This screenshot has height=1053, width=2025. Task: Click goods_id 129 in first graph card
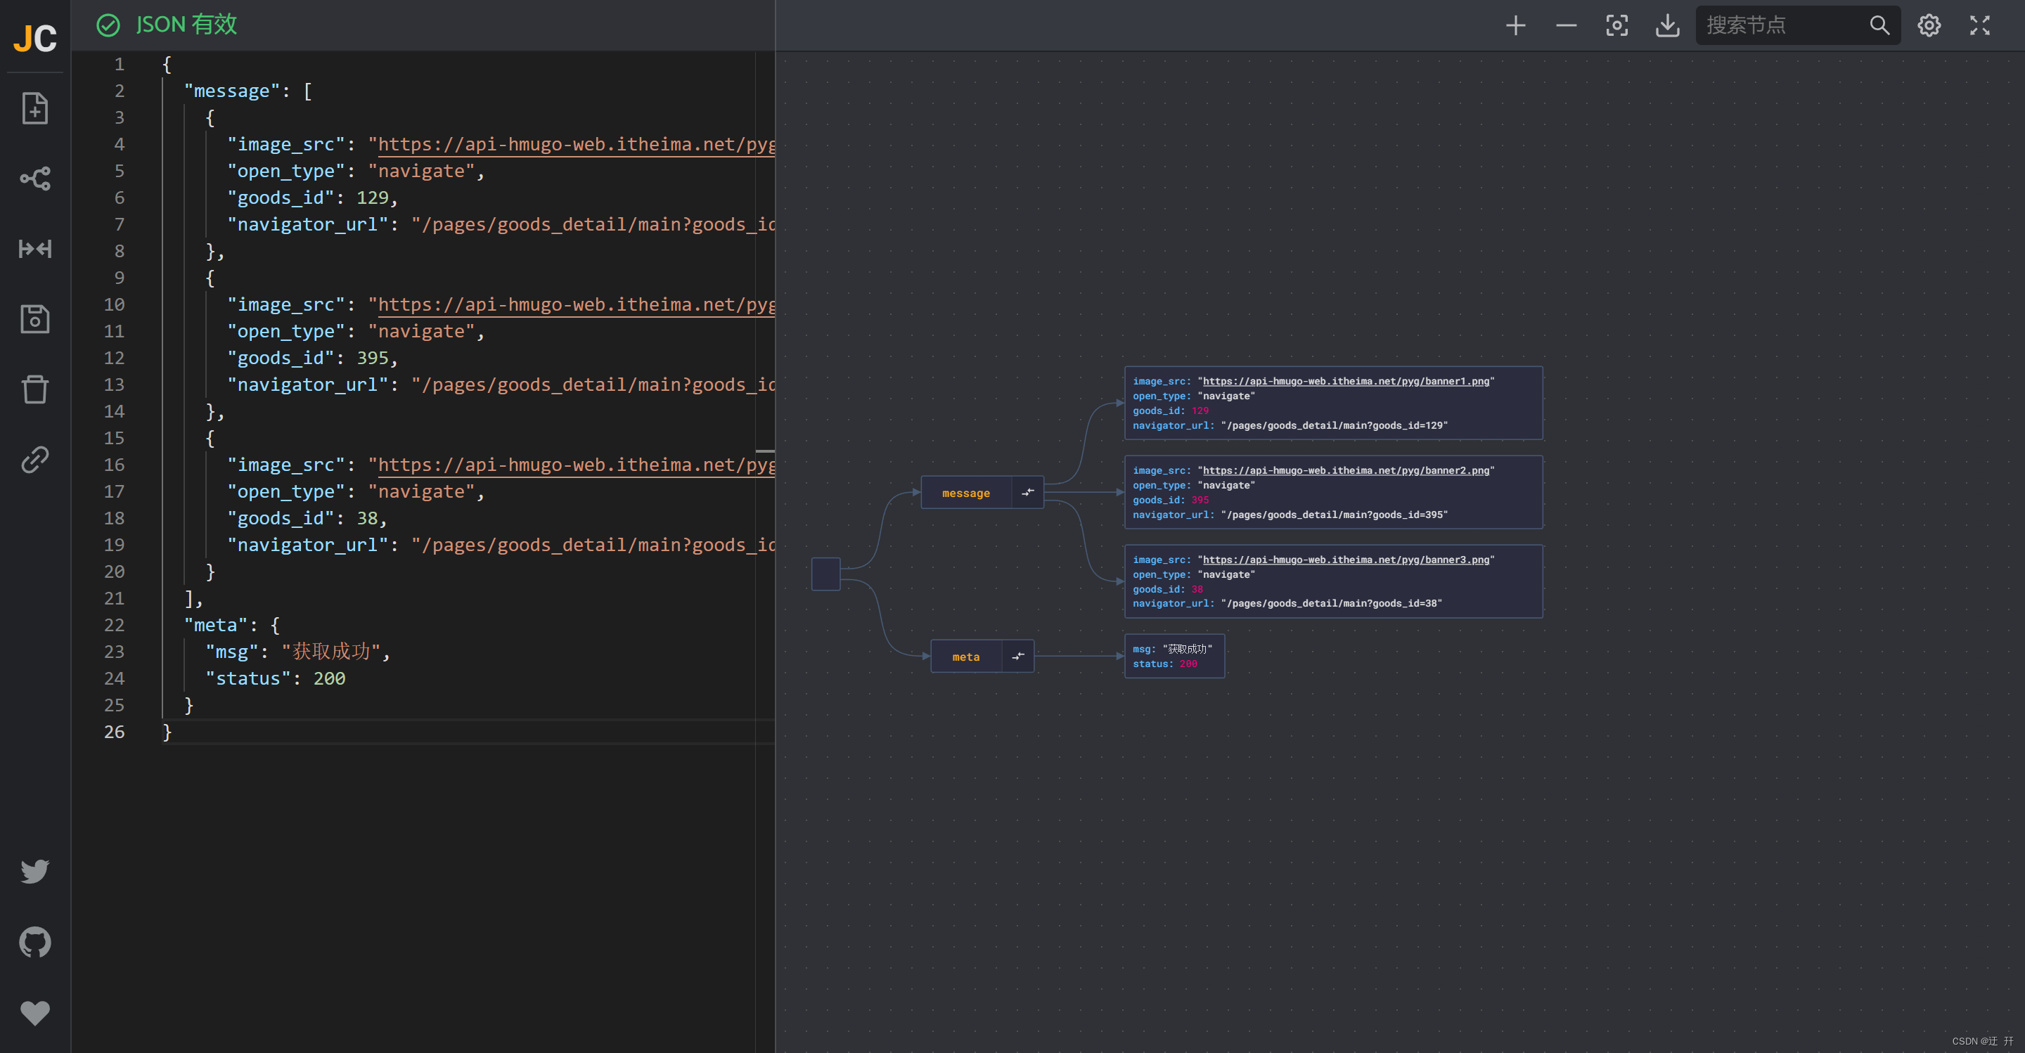click(x=1200, y=411)
